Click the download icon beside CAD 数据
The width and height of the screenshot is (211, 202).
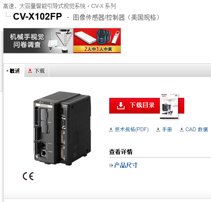(182, 130)
